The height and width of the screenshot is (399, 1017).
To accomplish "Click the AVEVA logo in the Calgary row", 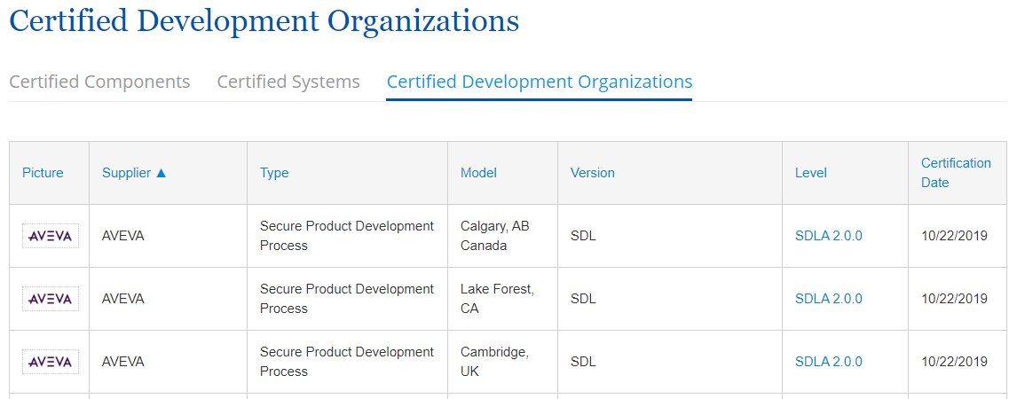I will (51, 236).
